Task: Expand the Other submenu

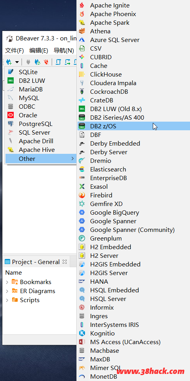Action: [41, 159]
